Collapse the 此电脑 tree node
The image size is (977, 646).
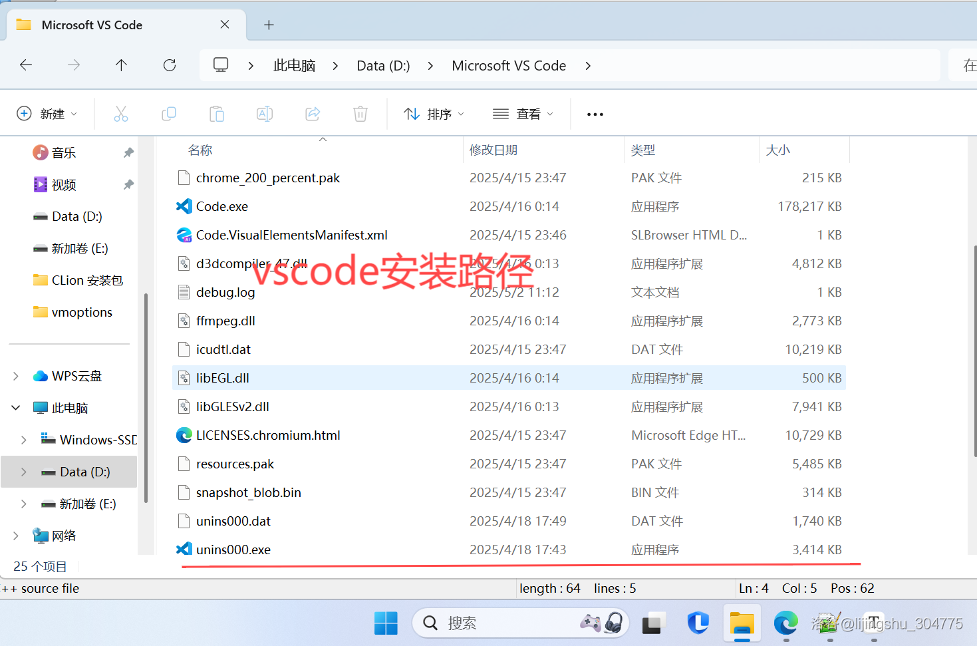[x=16, y=408]
